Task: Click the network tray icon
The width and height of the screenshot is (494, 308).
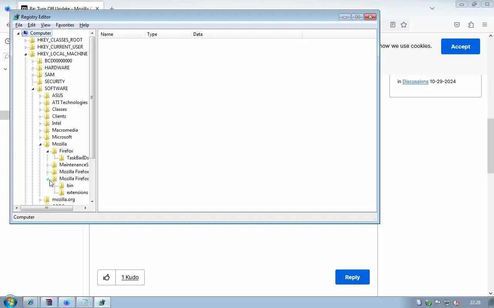Action: [447, 303]
